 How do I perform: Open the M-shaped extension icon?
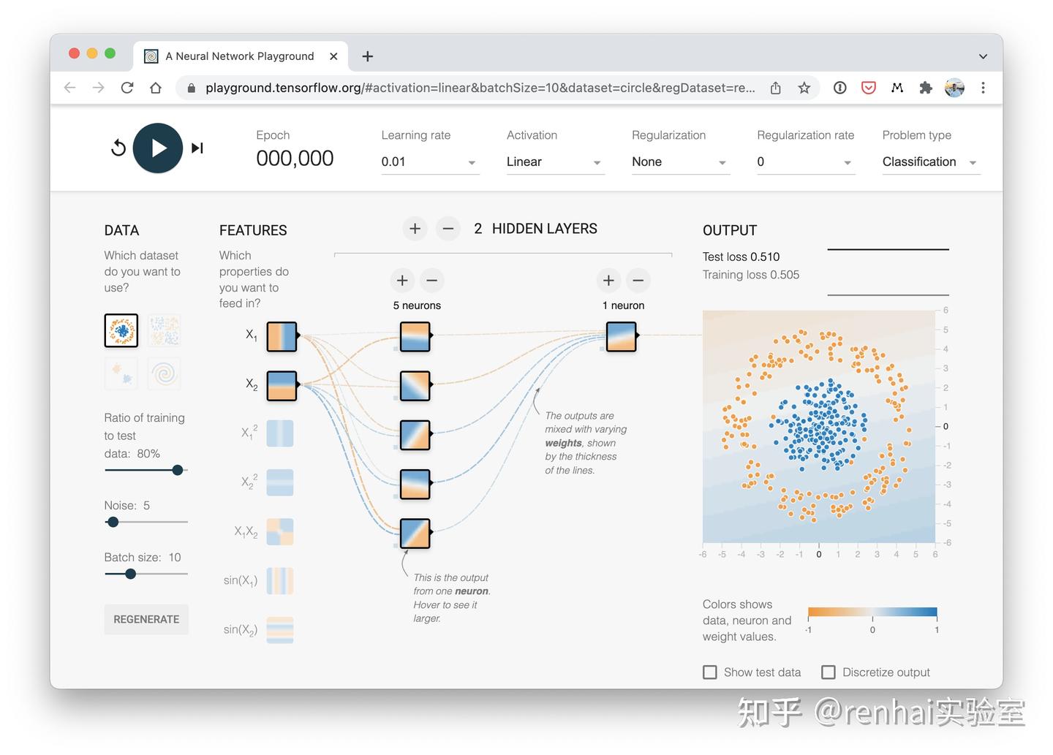(897, 88)
